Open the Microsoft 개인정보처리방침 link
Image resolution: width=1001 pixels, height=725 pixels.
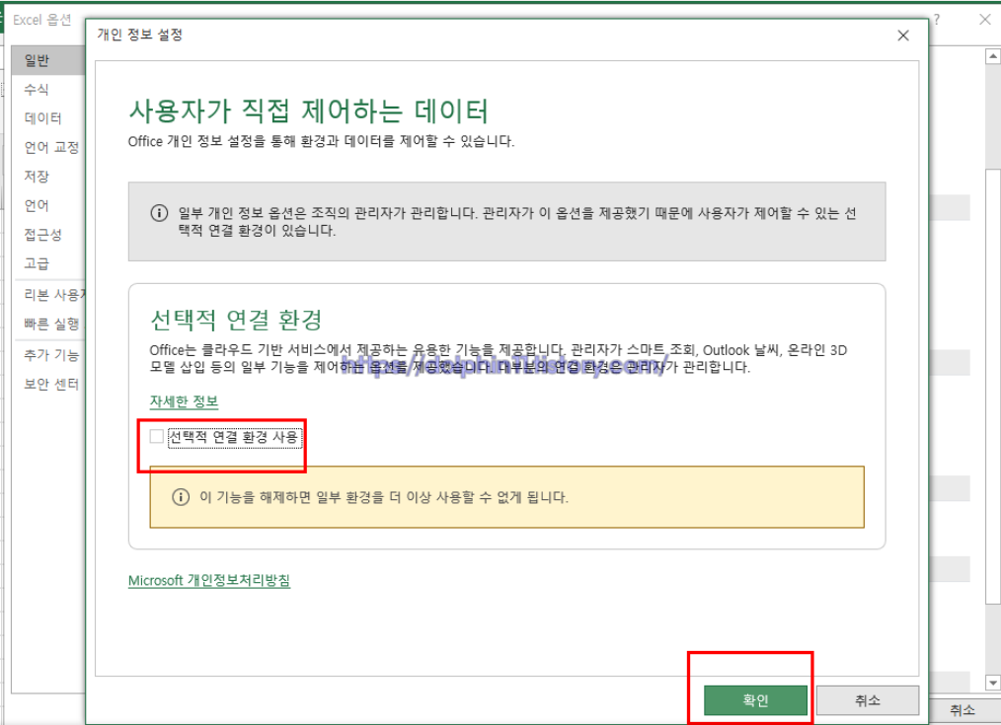209,580
